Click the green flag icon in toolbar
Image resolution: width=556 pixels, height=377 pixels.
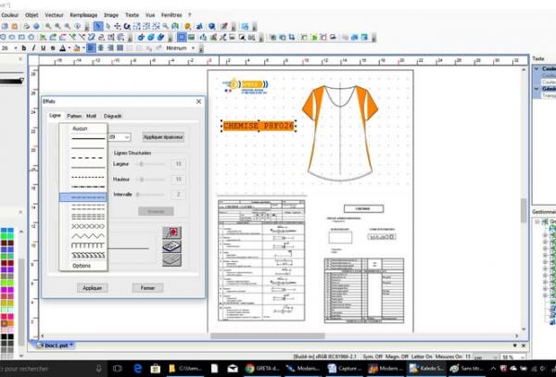314,37
